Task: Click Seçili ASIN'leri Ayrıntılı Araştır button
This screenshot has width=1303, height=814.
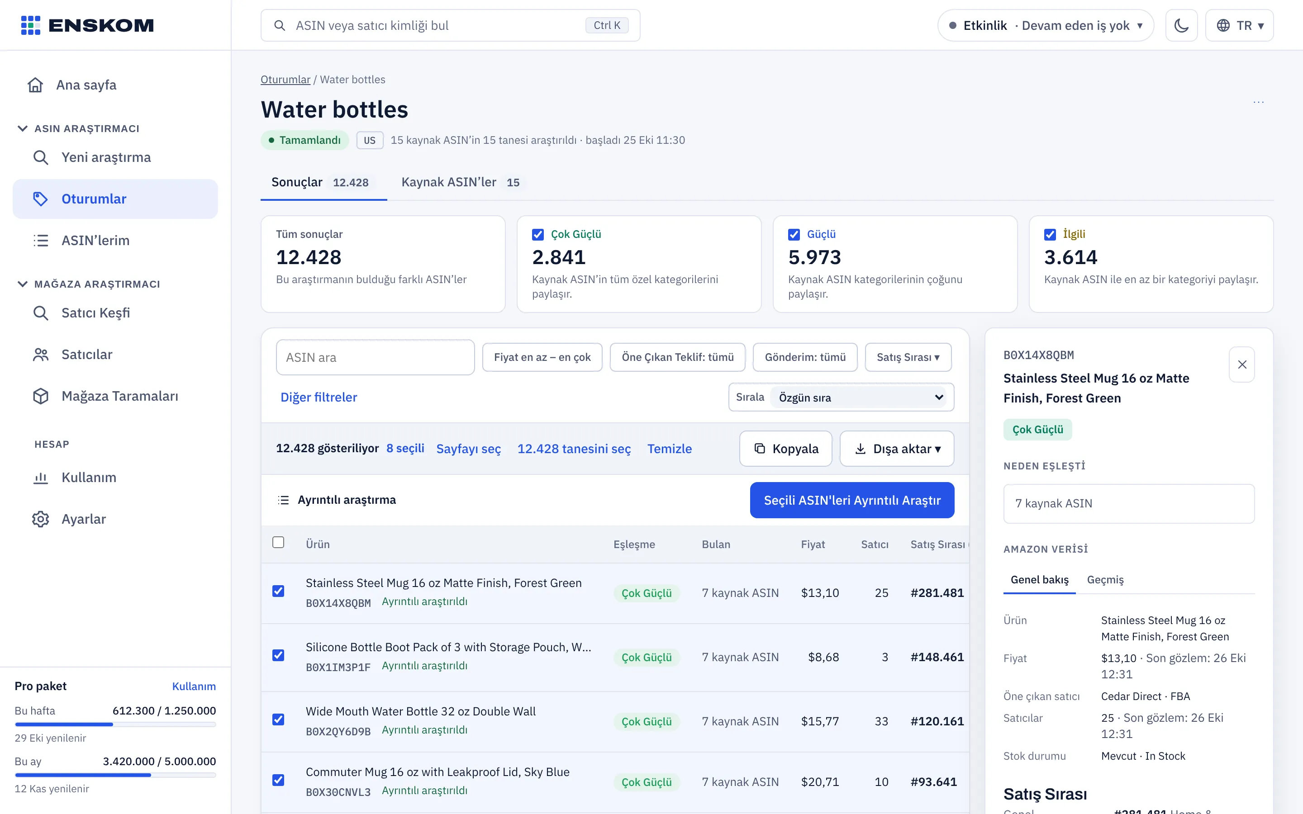Action: pyautogui.click(x=852, y=500)
